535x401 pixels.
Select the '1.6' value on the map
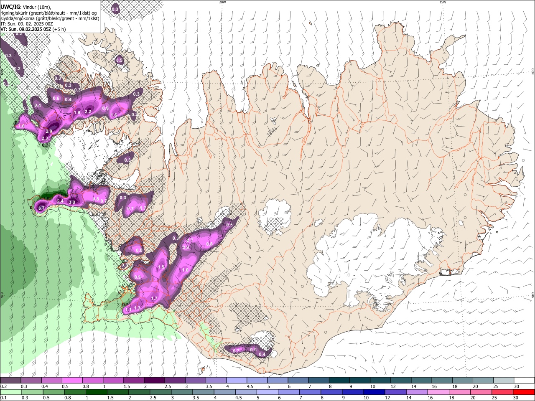pyautogui.click(x=114, y=115)
